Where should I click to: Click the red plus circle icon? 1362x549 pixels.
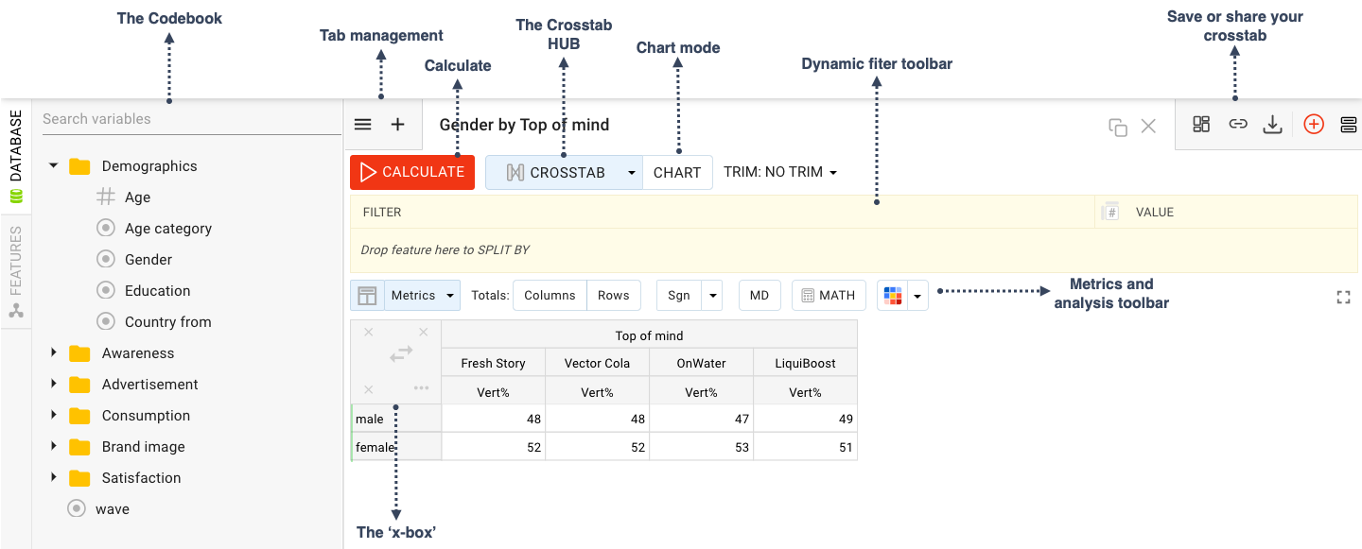point(1314,124)
